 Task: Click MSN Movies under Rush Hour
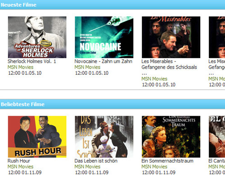[21, 167]
